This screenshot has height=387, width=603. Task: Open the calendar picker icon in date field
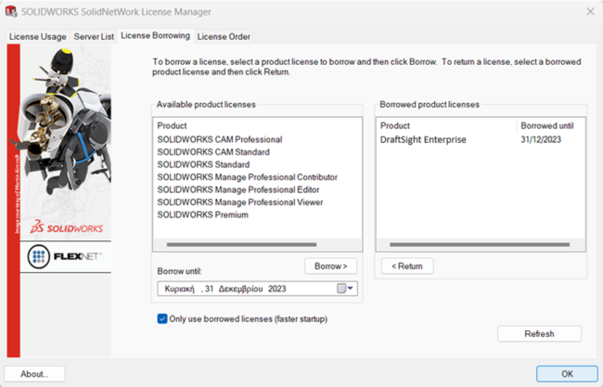click(x=341, y=289)
